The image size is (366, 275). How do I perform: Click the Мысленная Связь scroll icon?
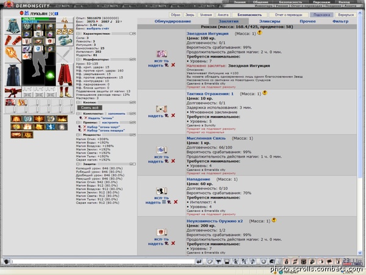pos(162,150)
